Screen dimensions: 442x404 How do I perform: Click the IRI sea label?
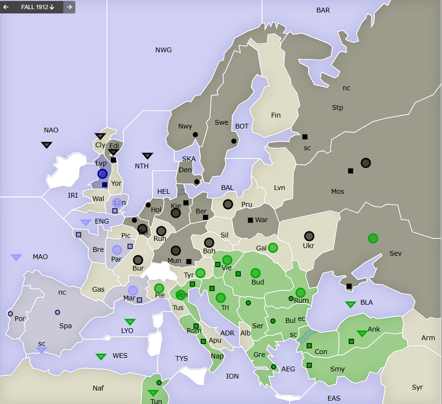point(73,195)
